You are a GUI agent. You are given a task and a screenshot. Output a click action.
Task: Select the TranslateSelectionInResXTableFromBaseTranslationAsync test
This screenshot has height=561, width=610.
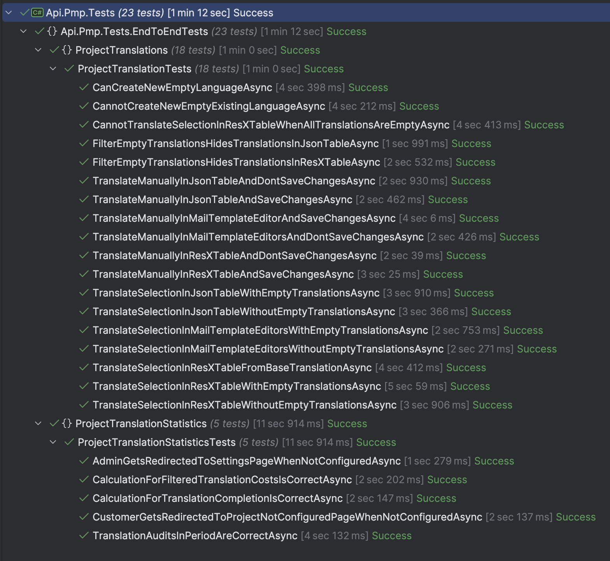click(232, 368)
